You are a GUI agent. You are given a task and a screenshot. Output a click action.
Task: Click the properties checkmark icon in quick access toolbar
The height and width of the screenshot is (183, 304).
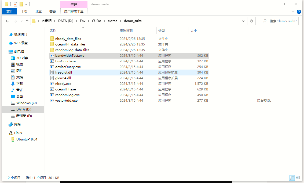click(x=15, y=4)
